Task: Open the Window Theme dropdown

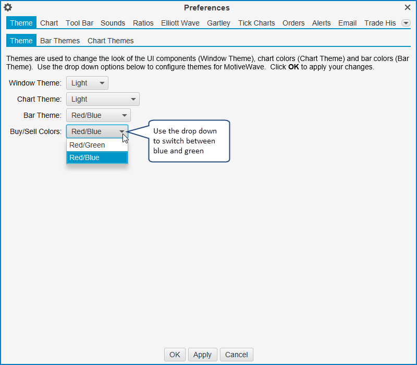Action: tap(87, 83)
